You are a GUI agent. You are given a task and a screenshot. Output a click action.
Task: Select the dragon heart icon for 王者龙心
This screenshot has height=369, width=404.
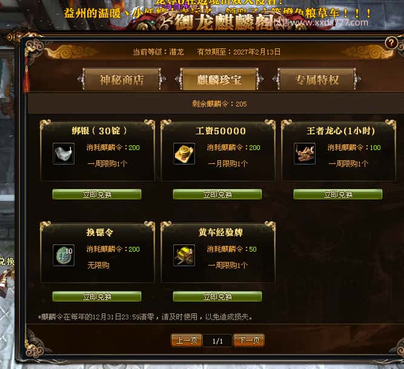tap(305, 154)
